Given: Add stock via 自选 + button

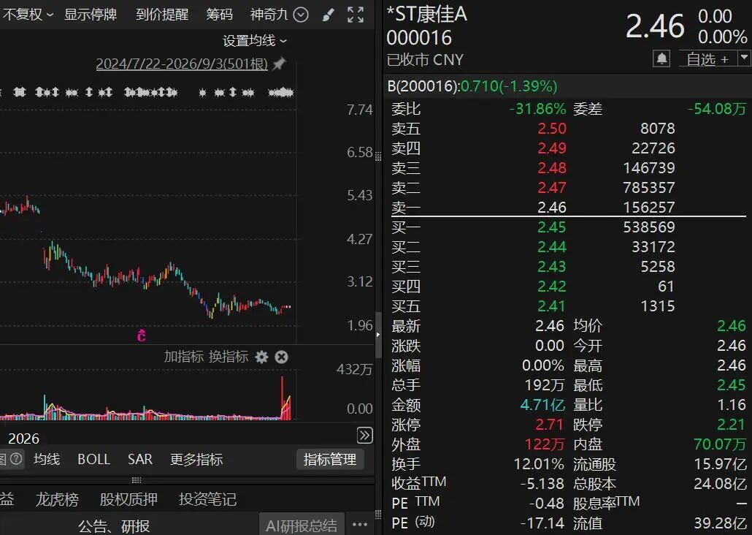Looking at the screenshot, I should click(707, 59).
